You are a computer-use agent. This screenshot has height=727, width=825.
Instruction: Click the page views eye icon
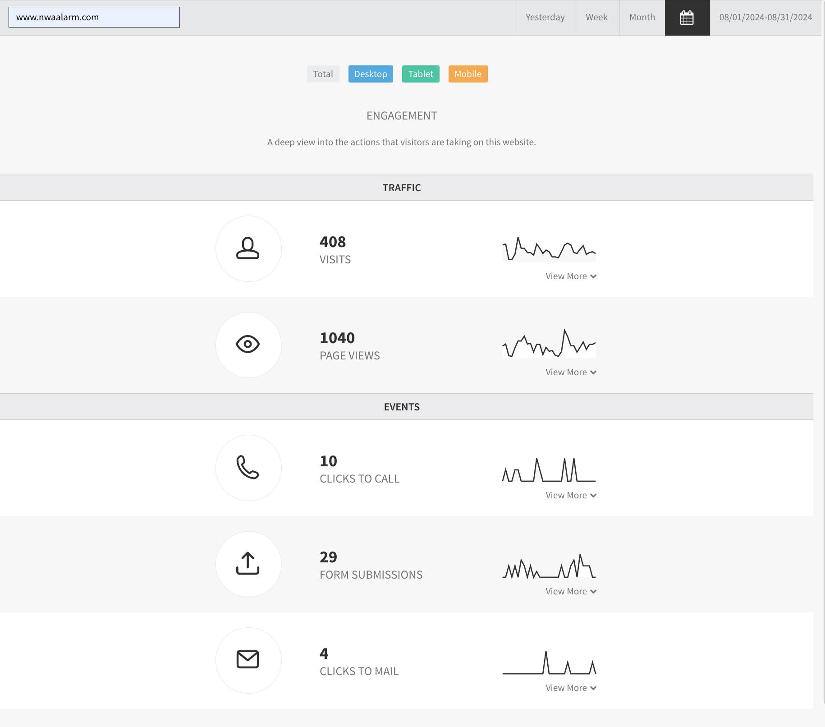[248, 344]
